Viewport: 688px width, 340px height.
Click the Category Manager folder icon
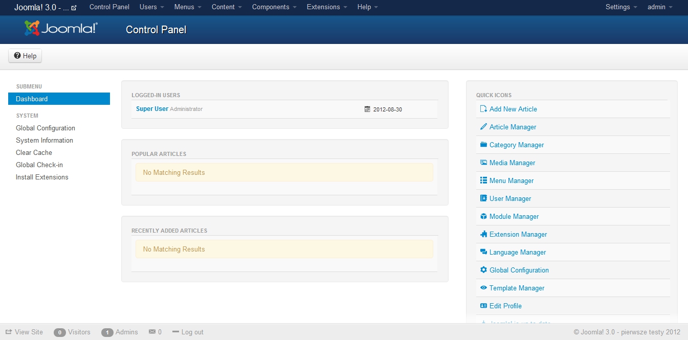[x=483, y=145]
